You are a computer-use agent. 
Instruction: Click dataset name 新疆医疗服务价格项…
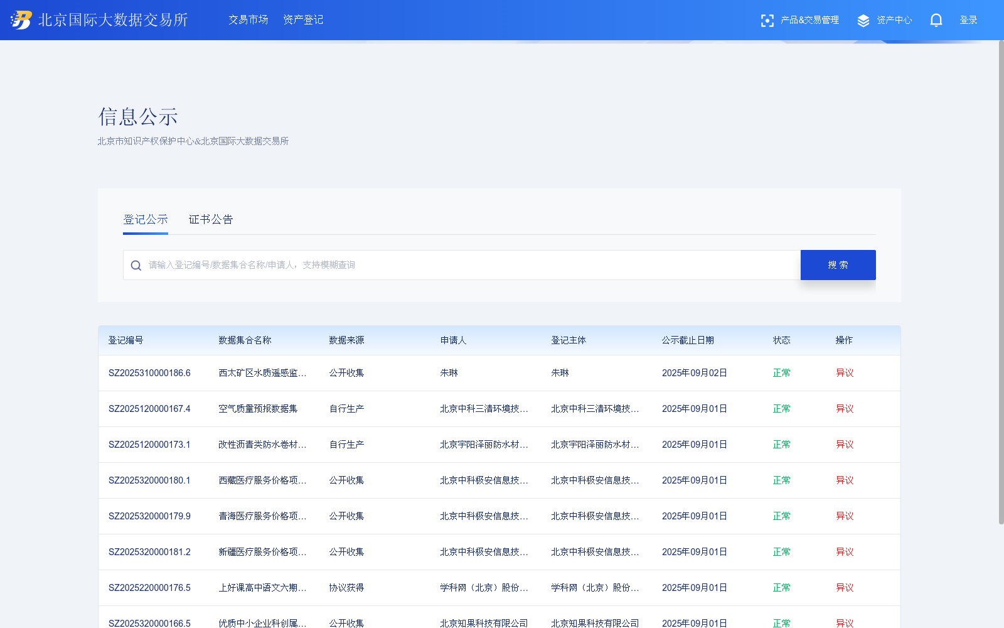pos(262,552)
